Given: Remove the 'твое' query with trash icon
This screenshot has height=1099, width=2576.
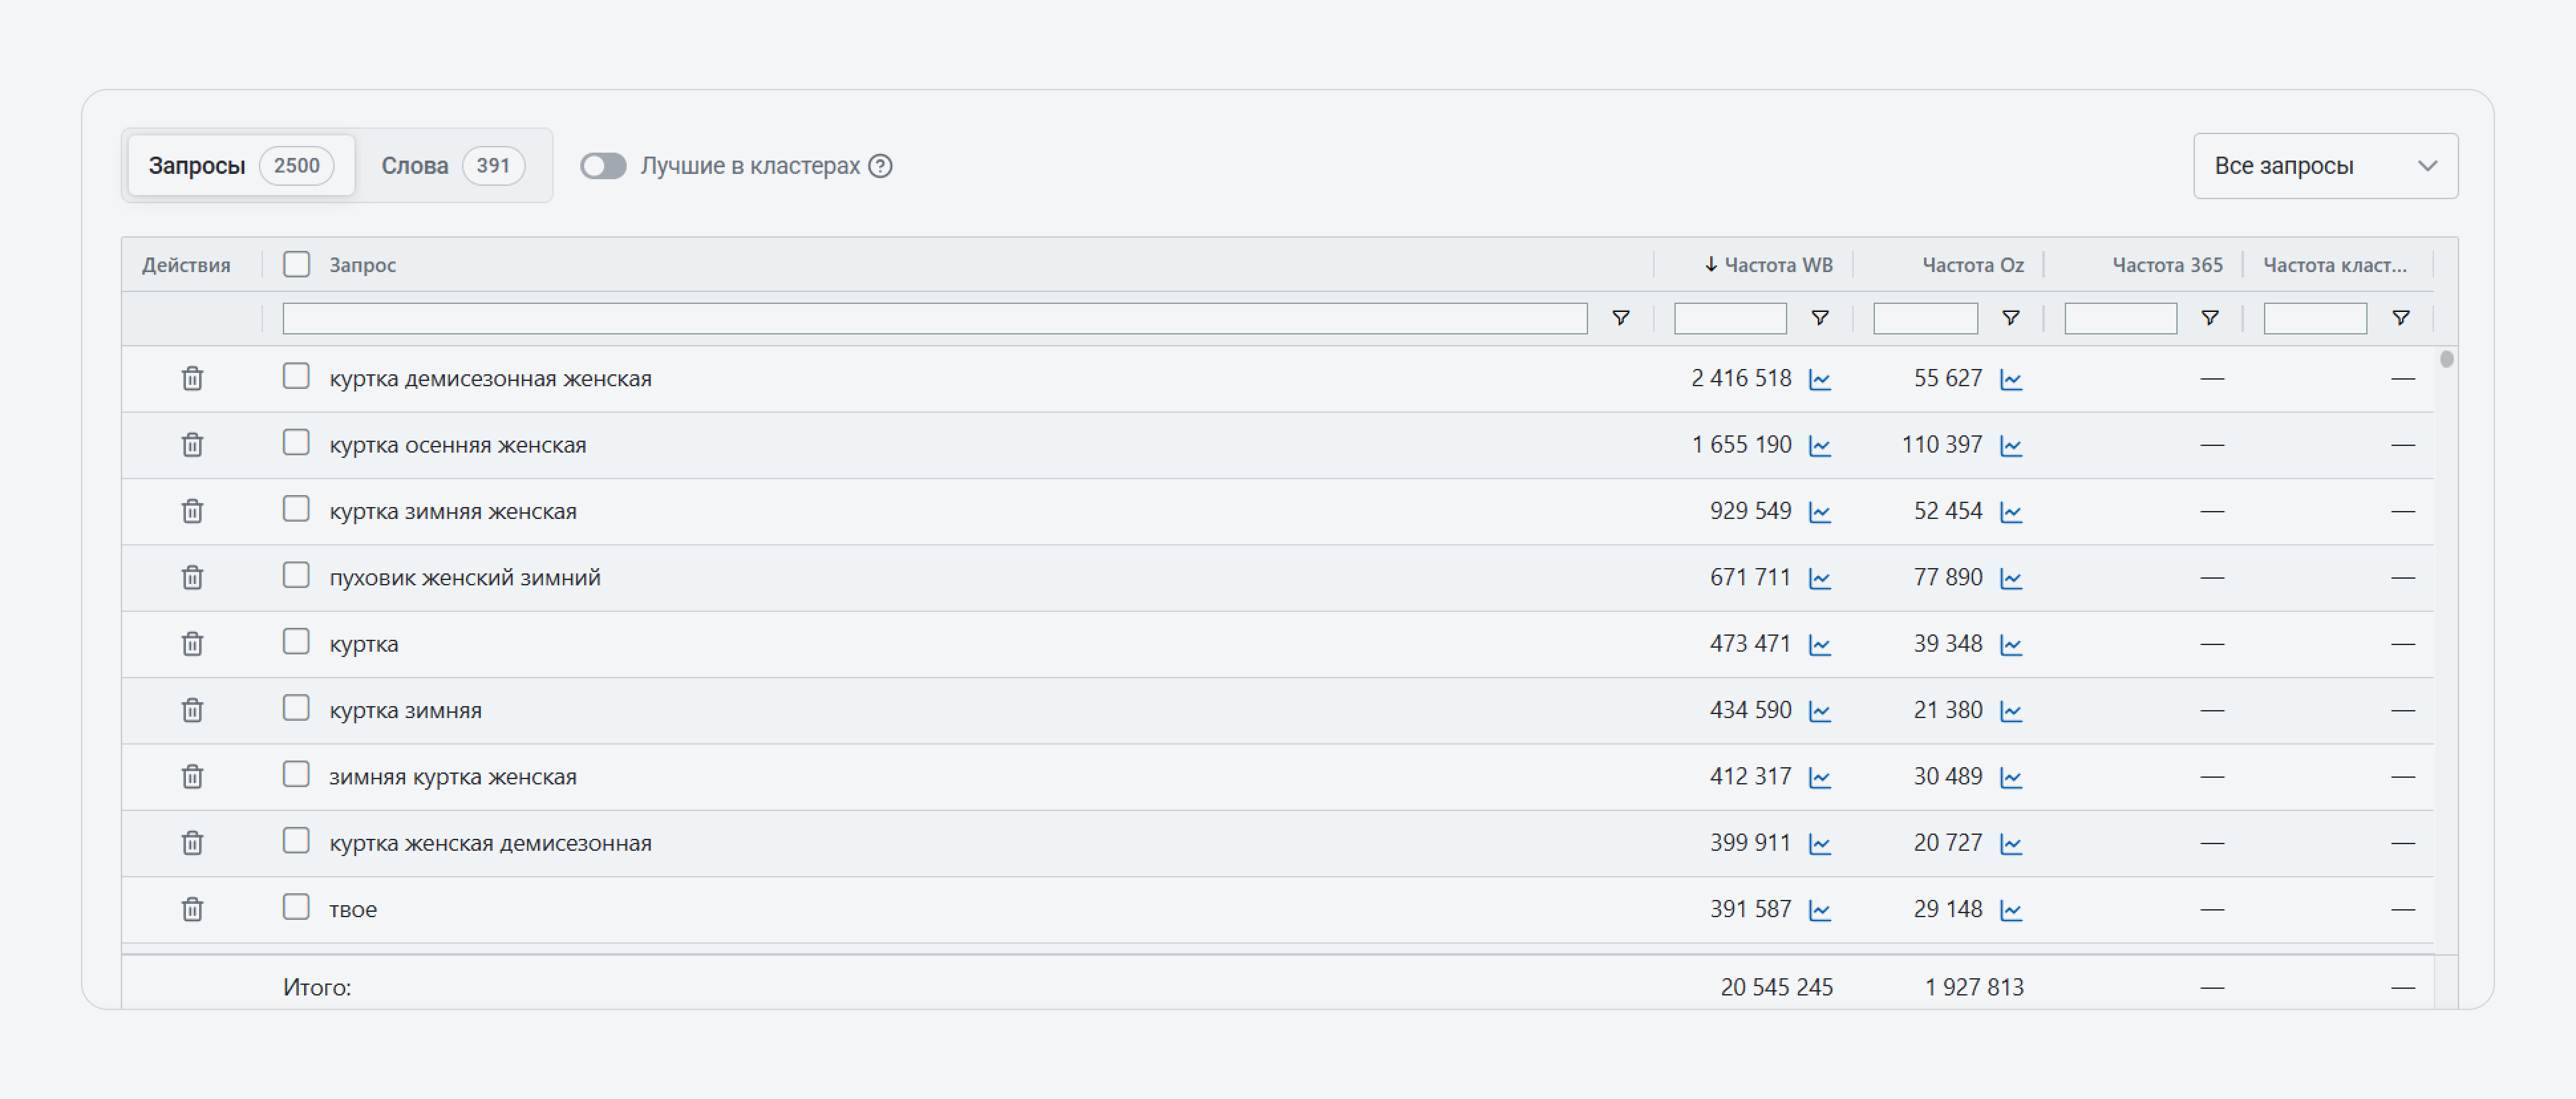Looking at the screenshot, I should [192, 910].
